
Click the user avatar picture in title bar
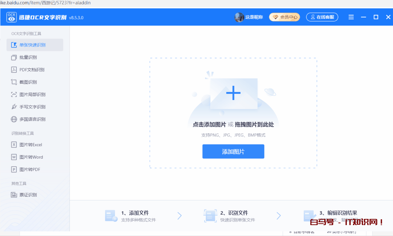pos(239,17)
